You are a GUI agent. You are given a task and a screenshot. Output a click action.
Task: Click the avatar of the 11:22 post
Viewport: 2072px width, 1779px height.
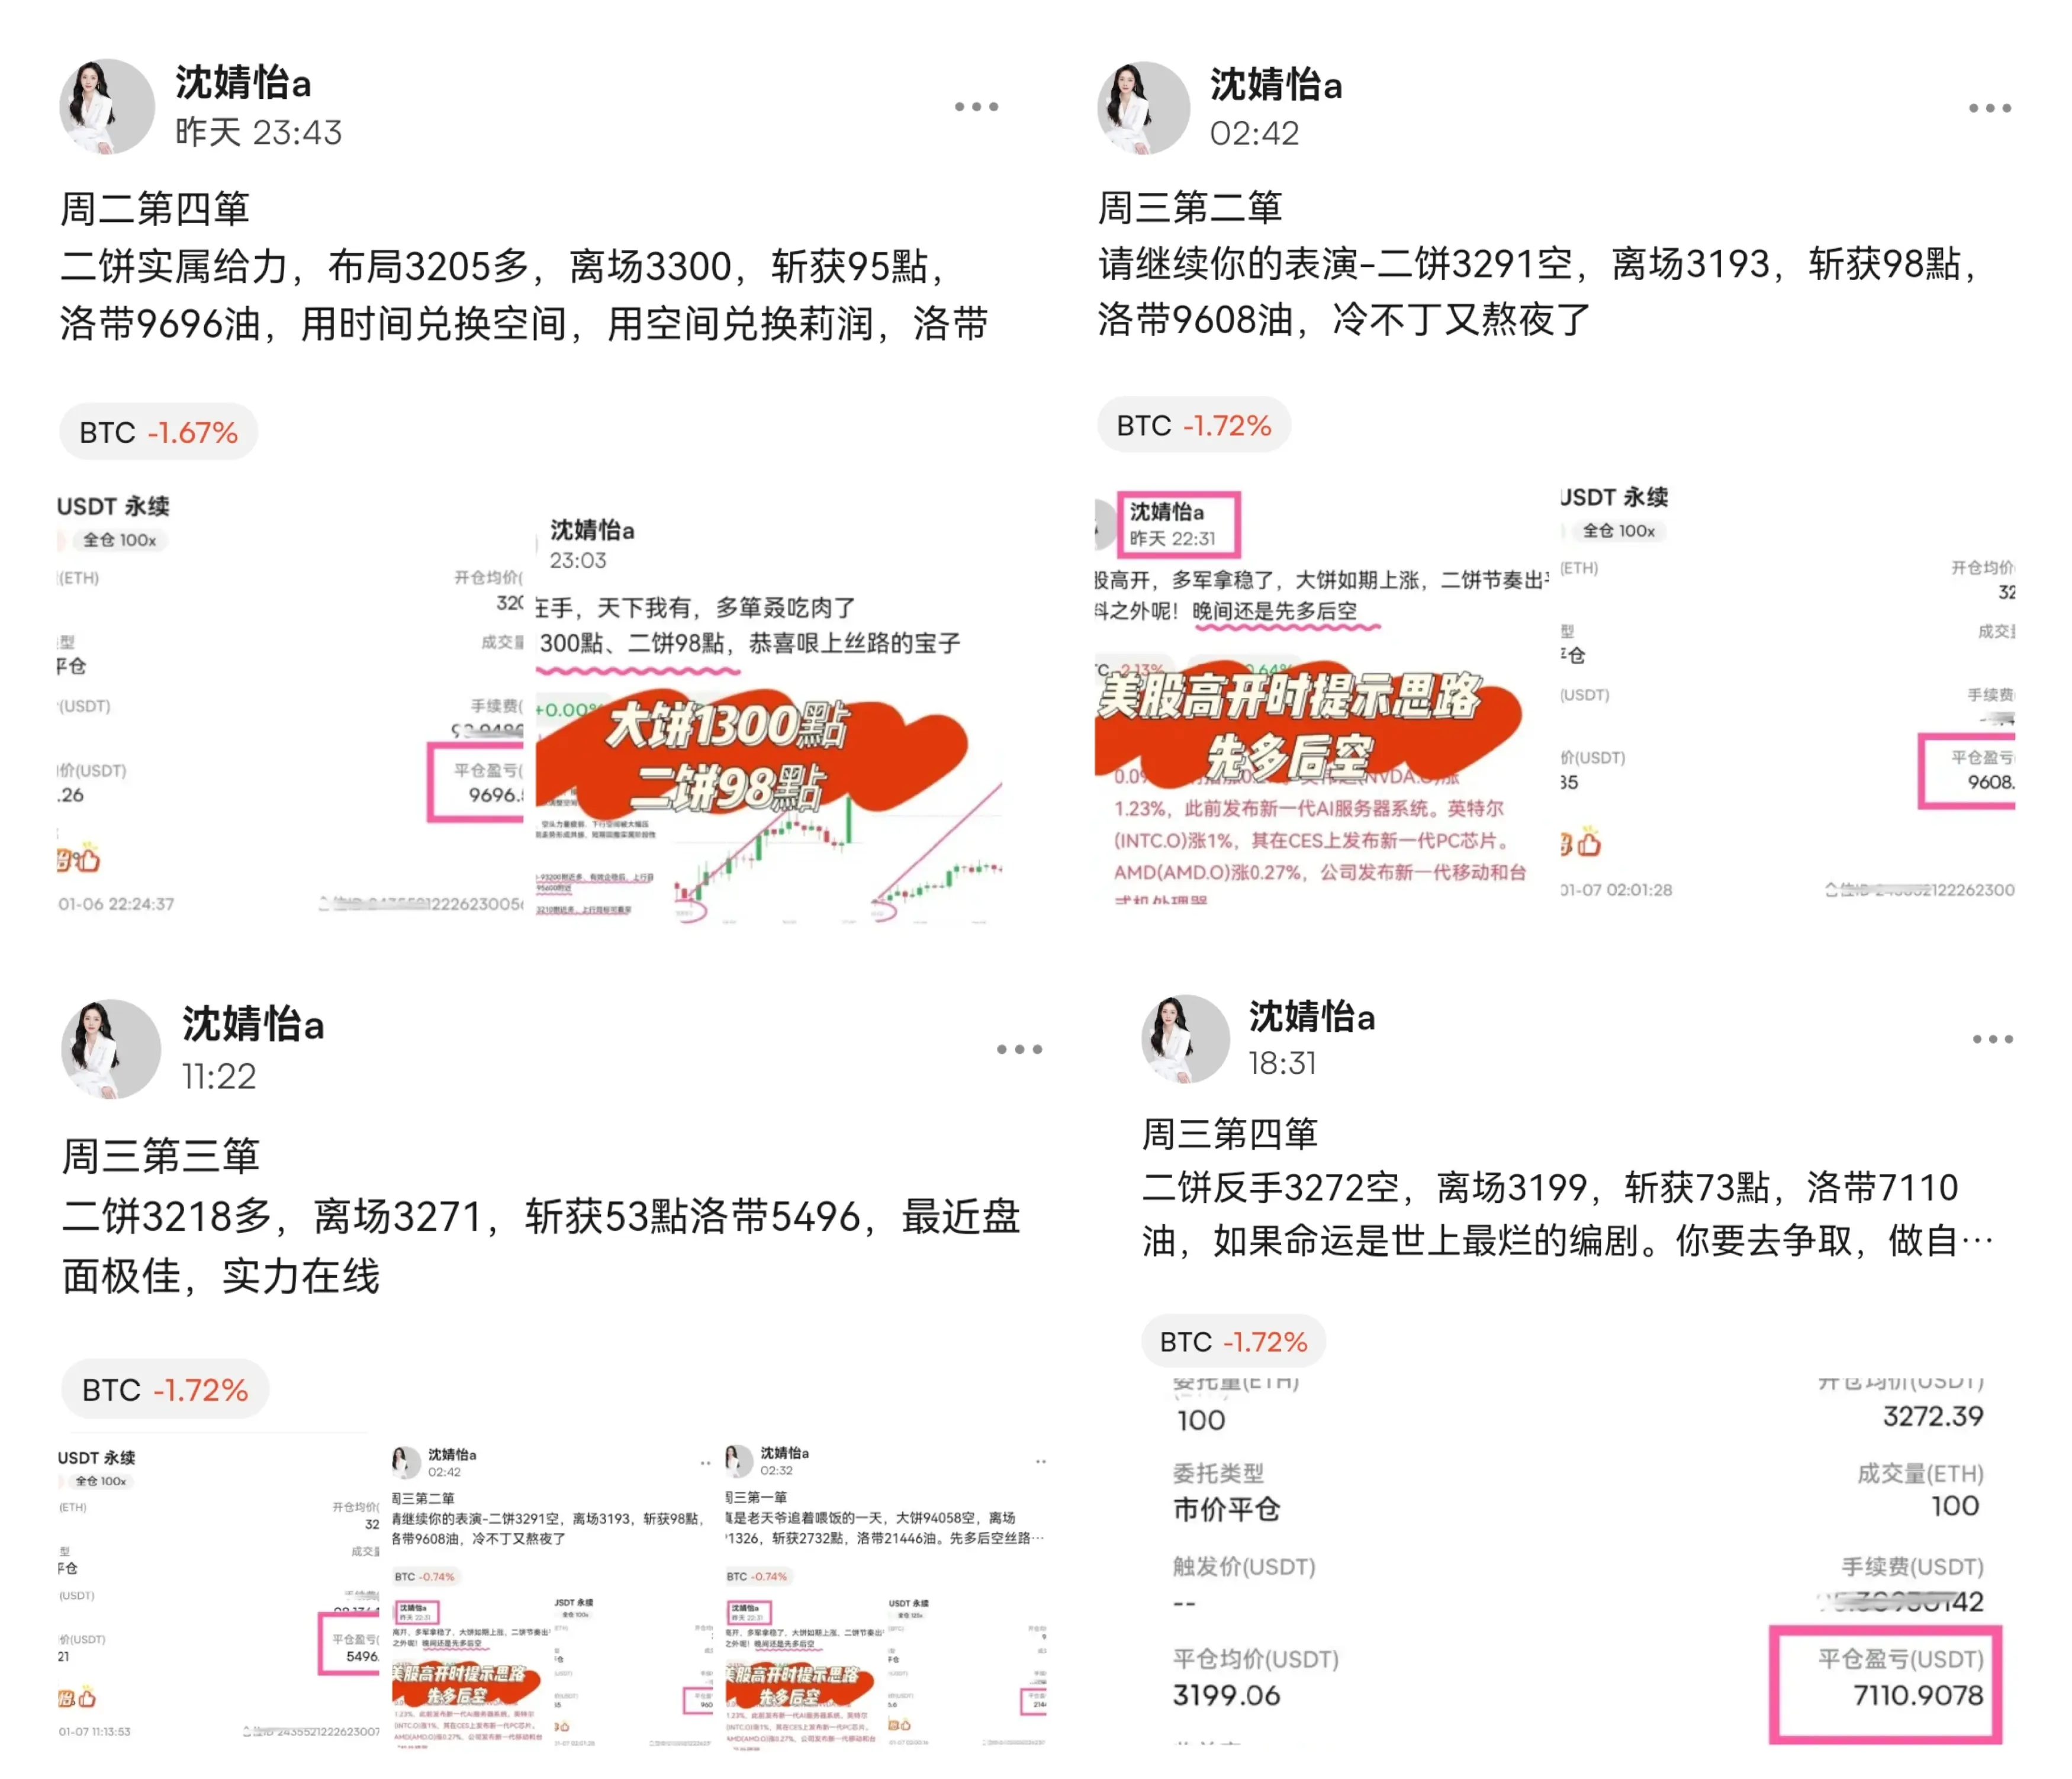click(111, 1048)
